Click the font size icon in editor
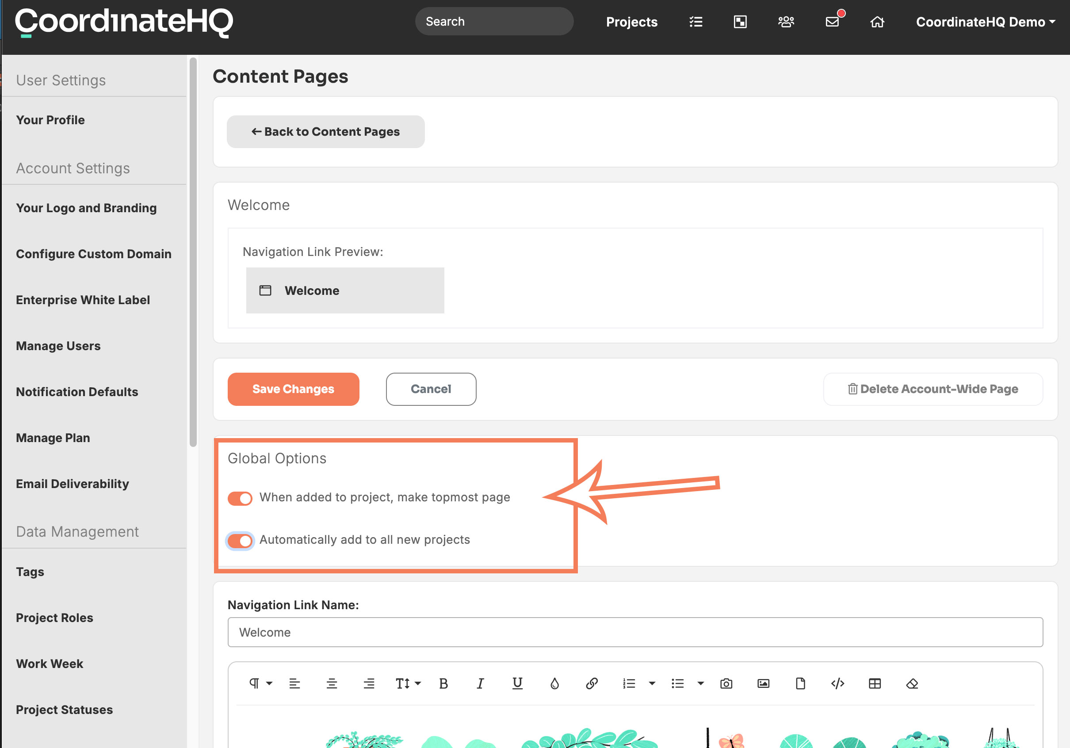The height and width of the screenshot is (748, 1070). (x=403, y=683)
